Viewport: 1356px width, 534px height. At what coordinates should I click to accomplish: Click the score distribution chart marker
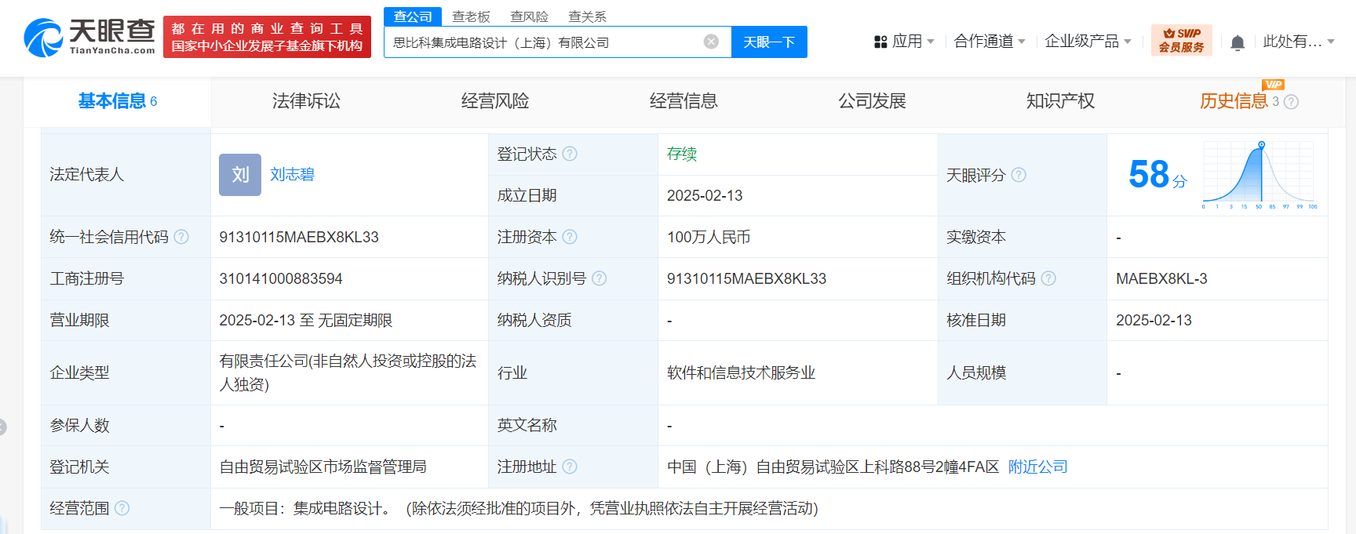[x=1262, y=145]
